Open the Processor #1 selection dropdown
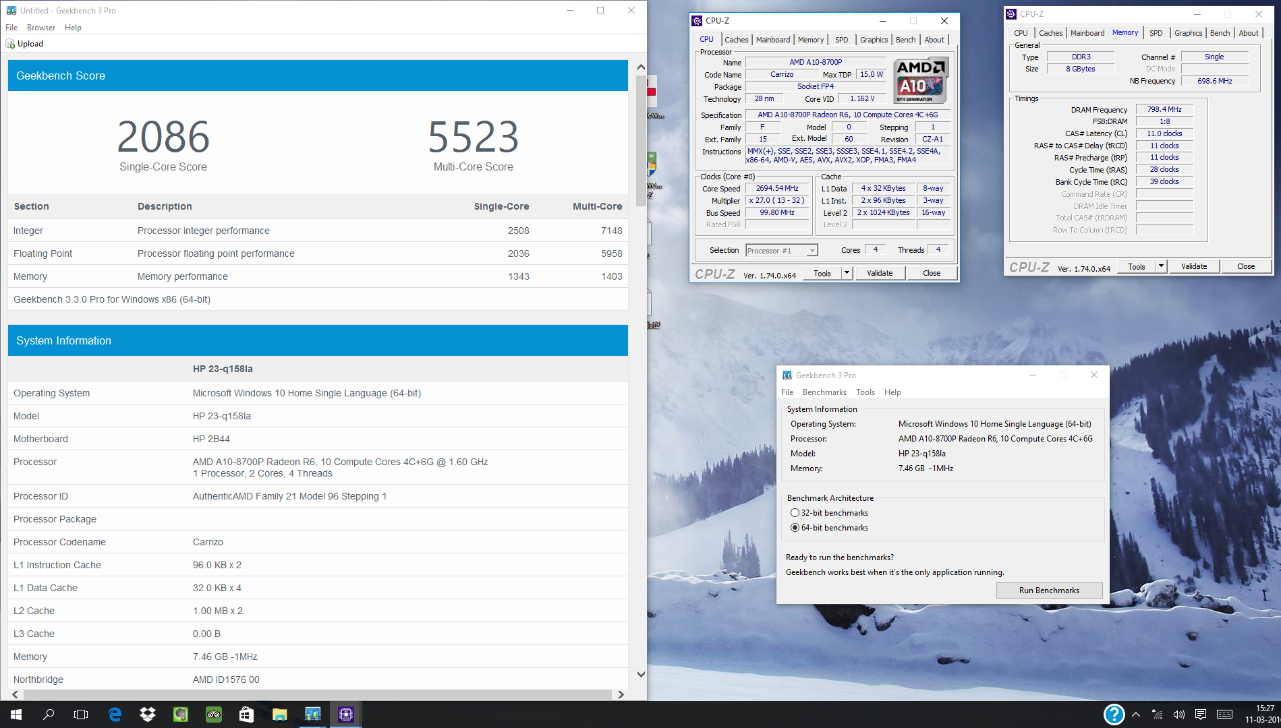Image resolution: width=1281 pixels, height=728 pixels. (812, 251)
